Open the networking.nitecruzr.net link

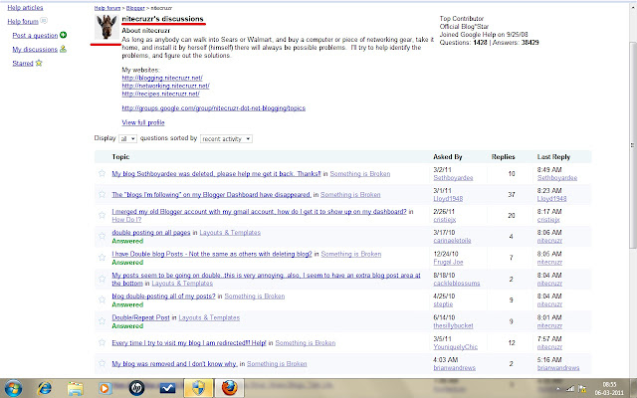pyautogui.click(x=166, y=87)
